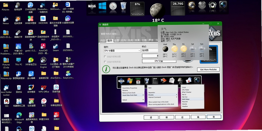The height and width of the screenshot is (131, 262).
Task: Select the 主题 tab
Action: pyautogui.click(x=144, y=40)
